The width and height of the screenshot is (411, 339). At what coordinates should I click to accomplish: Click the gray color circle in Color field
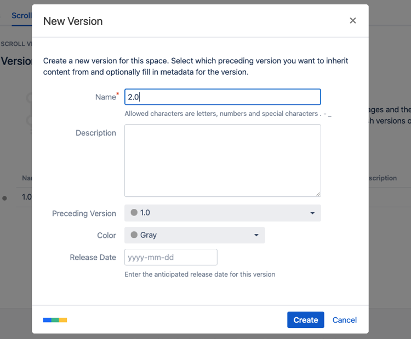coord(134,235)
